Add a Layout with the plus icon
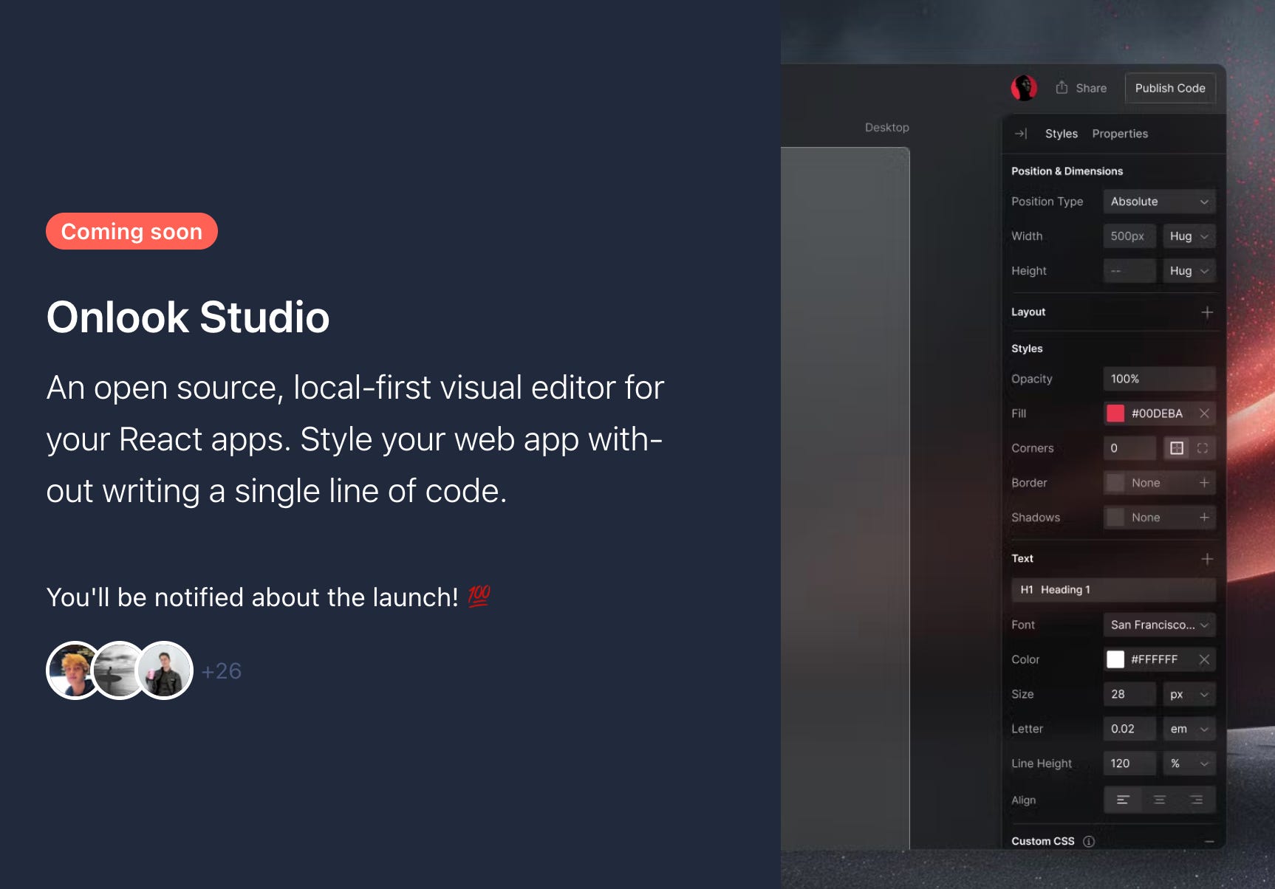Screen dimensions: 1275x889 click(x=1207, y=312)
